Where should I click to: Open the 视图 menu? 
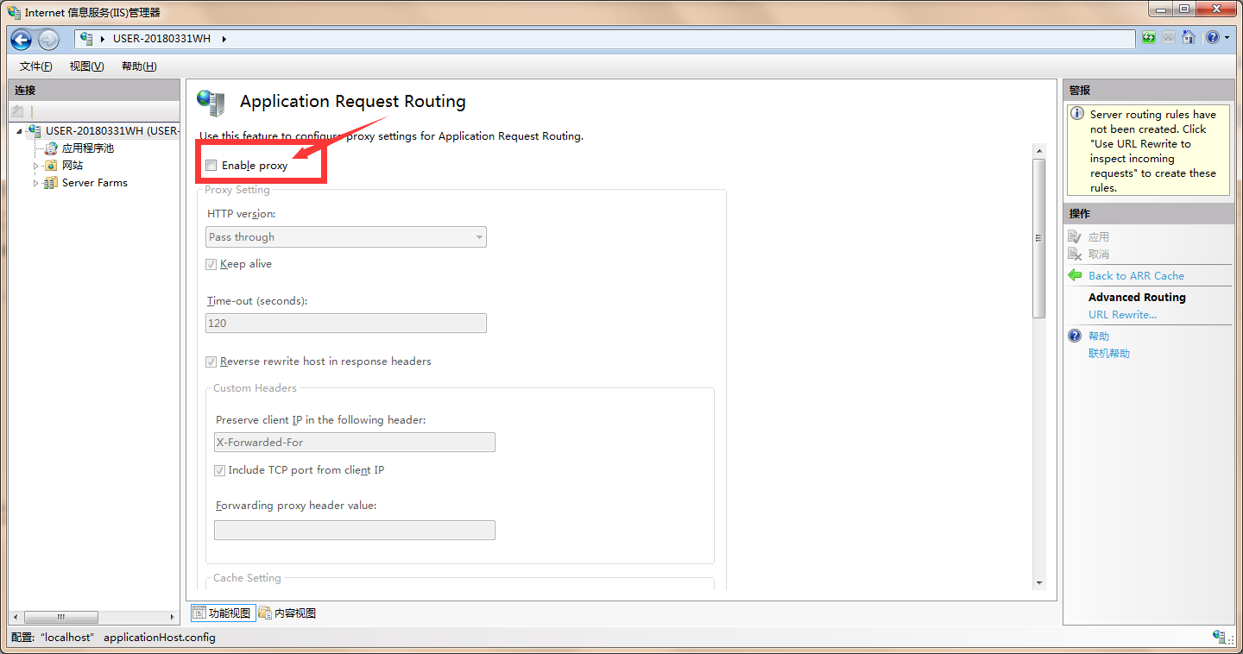[86, 66]
